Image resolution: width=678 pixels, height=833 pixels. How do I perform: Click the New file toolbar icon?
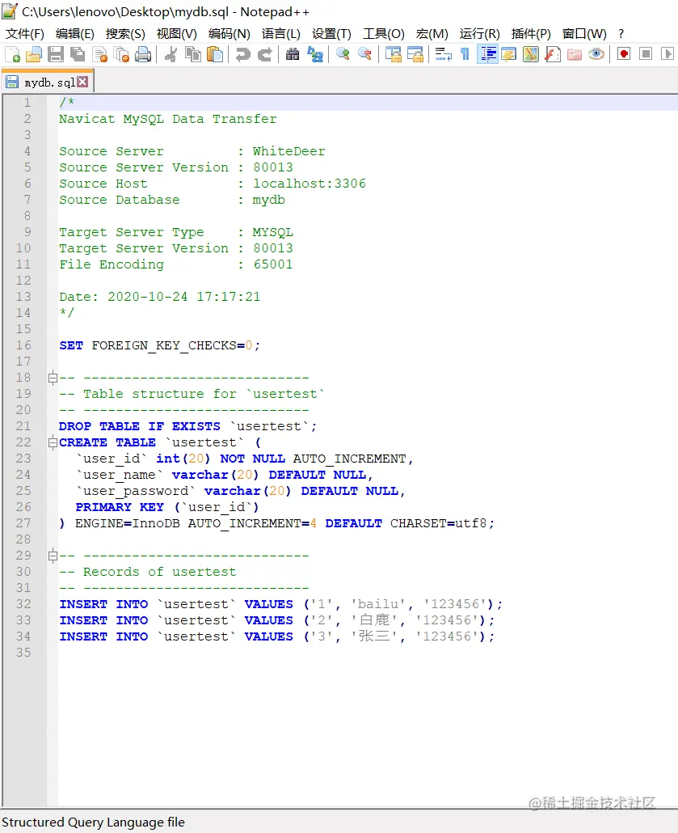tap(13, 54)
